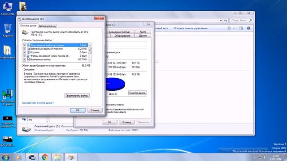Switch to the Дополнительно tab
The width and height of the screenshot is (287, 161).
[47, 26]
